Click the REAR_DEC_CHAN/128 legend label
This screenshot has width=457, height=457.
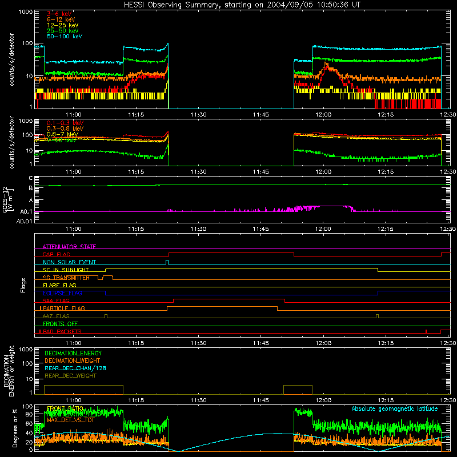tap(75, 368)
